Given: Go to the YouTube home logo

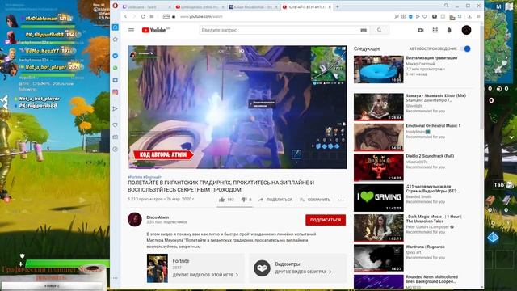Looking at the screenshot, I should [154, 30].
